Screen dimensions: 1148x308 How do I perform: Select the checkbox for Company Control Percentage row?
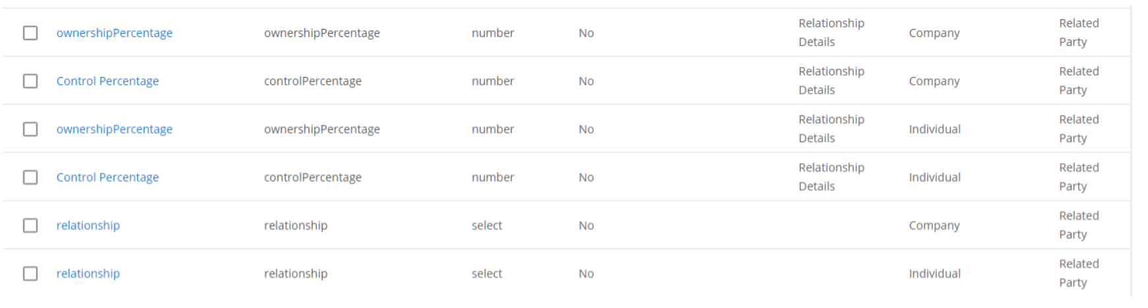[x=30, y=81]
